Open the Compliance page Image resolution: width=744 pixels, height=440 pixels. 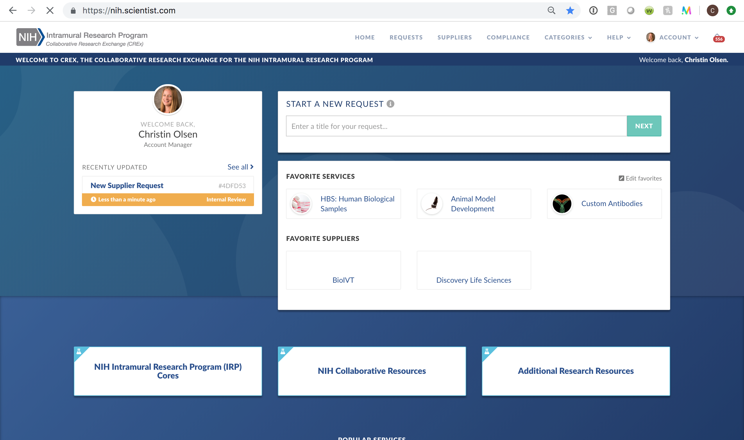508,37
